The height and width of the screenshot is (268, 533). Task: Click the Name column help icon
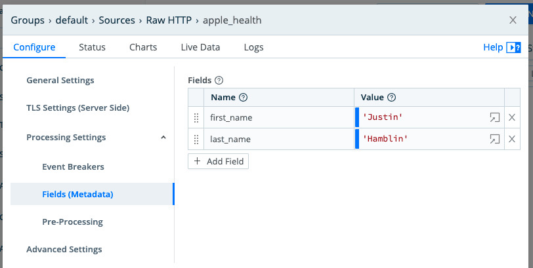[x=243, y=97]
